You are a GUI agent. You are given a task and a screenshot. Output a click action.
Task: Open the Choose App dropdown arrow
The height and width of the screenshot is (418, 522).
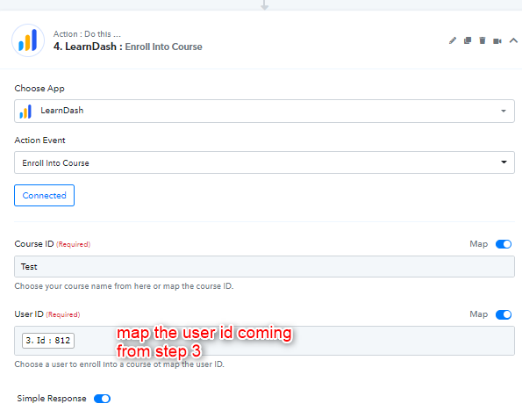tap(504, 111)
